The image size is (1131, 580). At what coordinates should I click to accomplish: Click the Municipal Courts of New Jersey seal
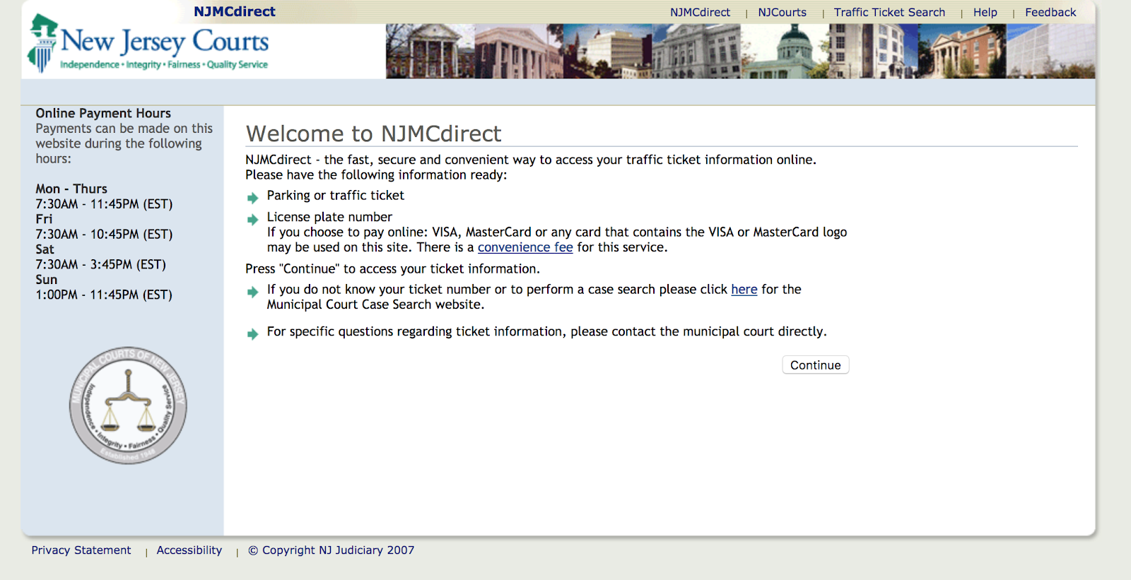pos(128,405)
